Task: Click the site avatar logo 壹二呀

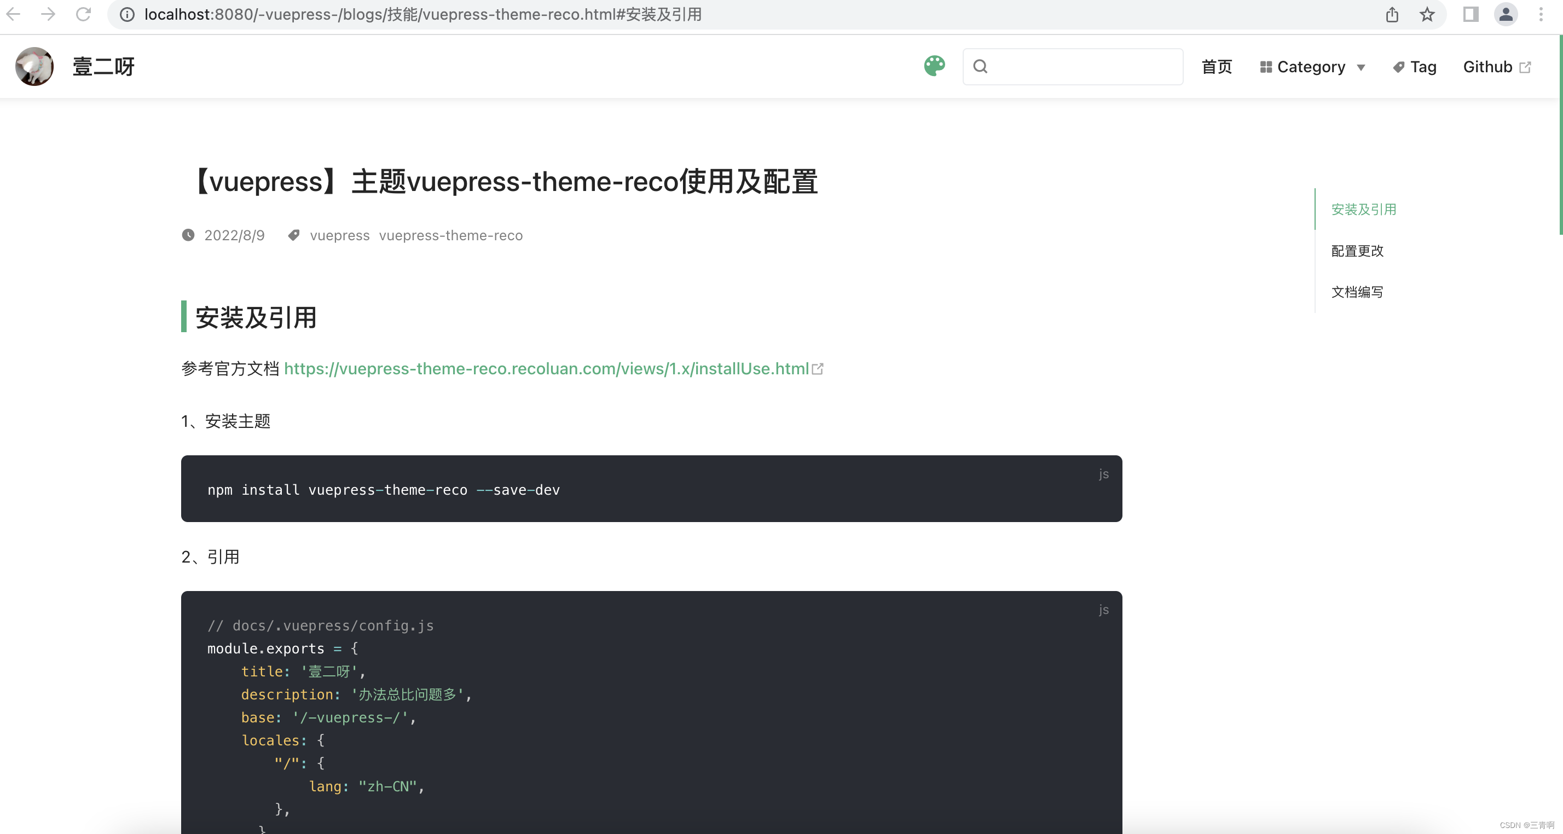Action: point(34,67)
